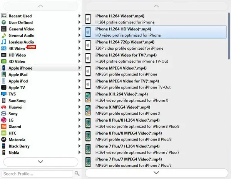Click the 3D Video icon

tap(4, 62)
